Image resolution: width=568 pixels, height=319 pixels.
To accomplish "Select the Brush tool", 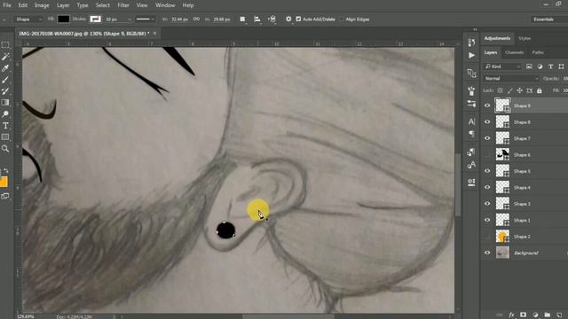I will (x=5, y=80).
